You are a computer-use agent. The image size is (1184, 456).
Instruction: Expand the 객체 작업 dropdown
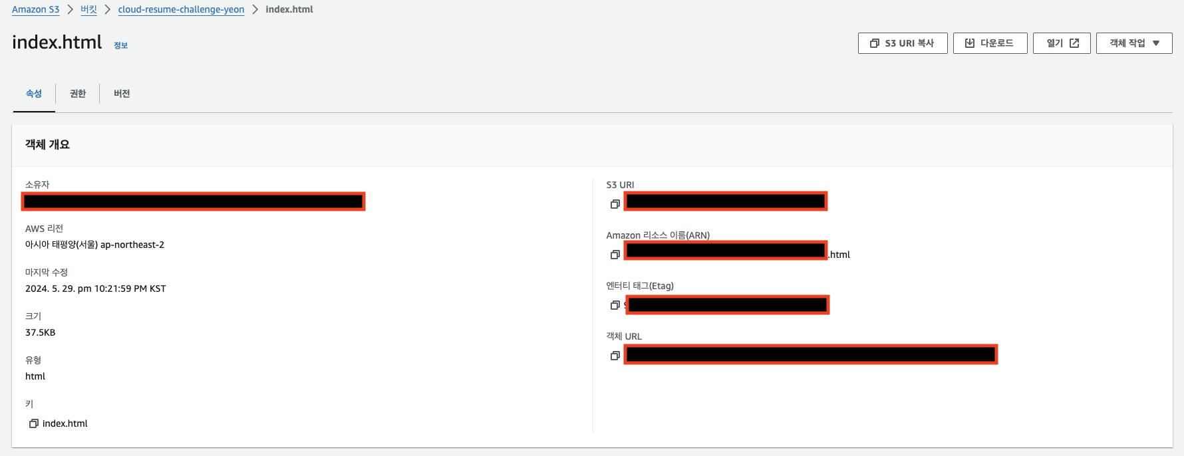tap(1134, 43)
